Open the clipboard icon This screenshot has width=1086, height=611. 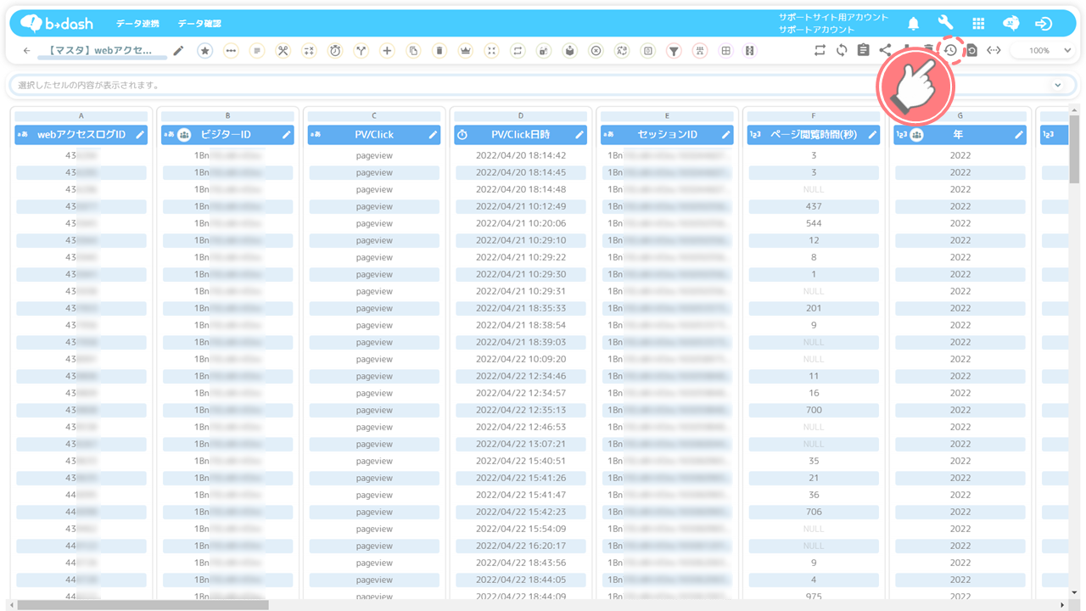click(864, 51)
